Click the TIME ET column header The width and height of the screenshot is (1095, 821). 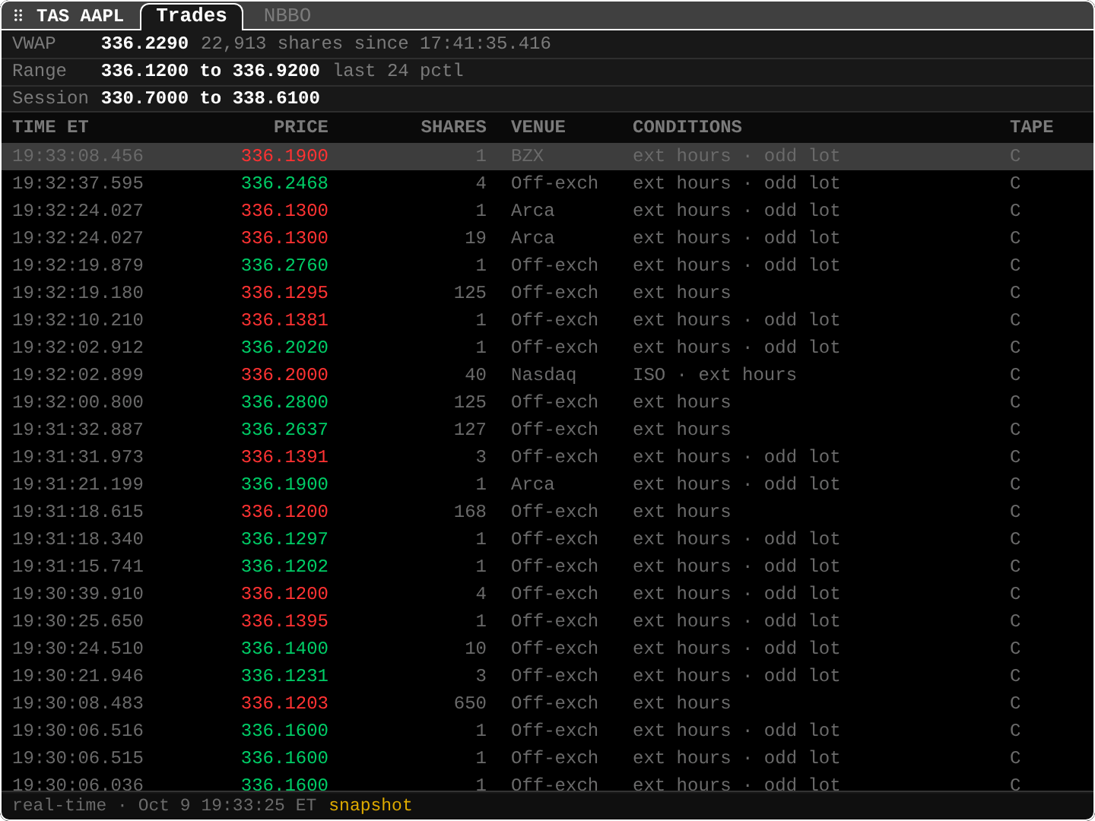pos(50,127)
